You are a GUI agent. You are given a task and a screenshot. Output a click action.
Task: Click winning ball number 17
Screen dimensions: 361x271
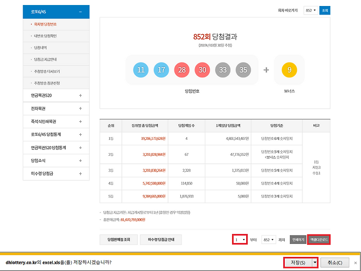(161, 70)
